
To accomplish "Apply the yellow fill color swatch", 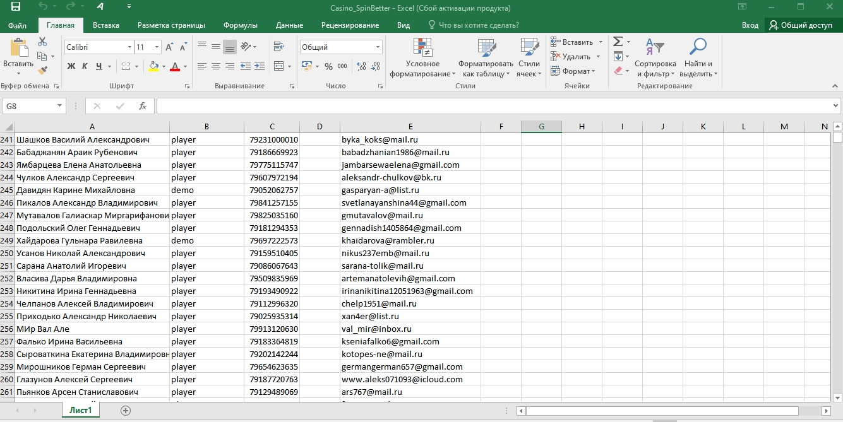I will coord(153,66).
